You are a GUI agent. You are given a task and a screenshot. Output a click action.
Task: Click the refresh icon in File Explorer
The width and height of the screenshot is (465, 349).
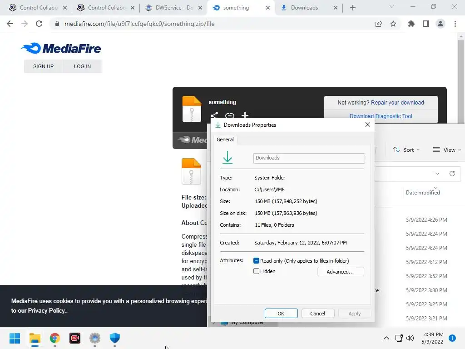pos(452,174)
